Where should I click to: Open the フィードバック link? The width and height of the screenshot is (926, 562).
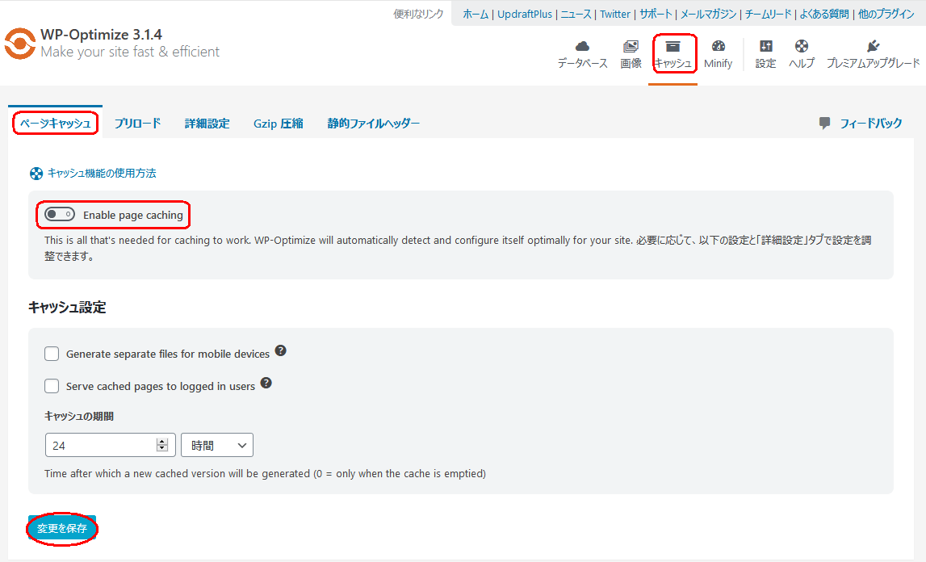point(870,123)
